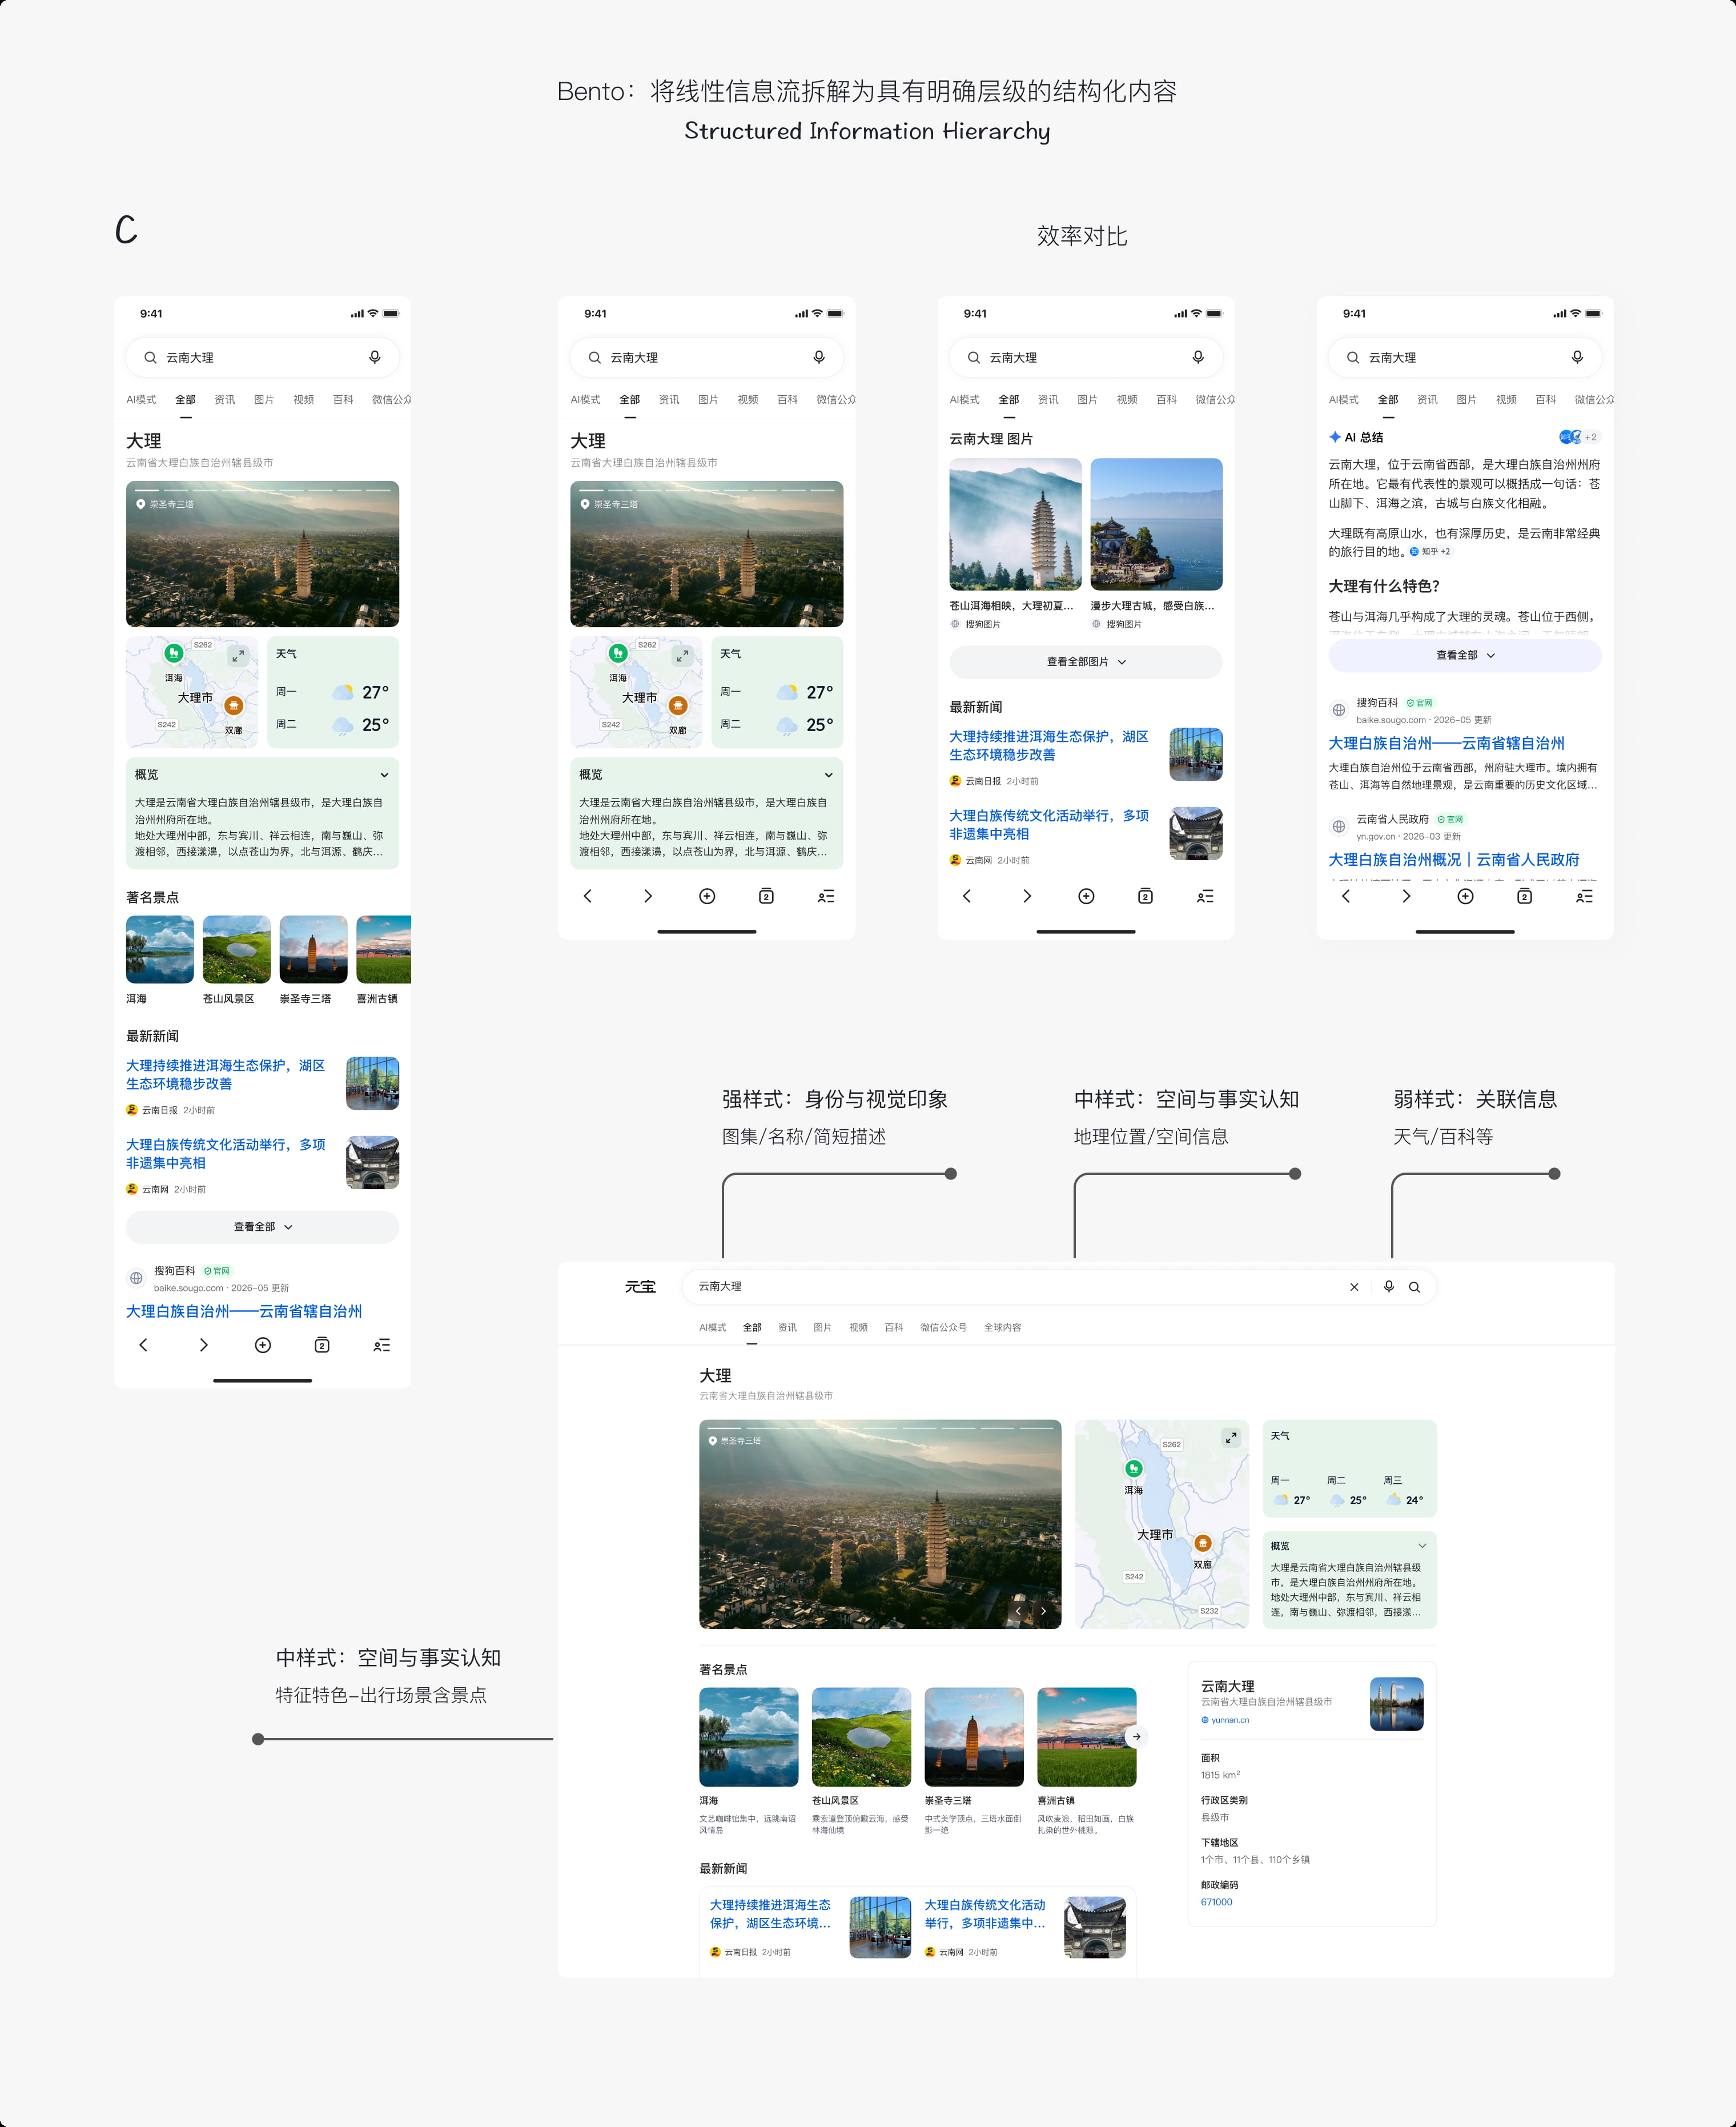The image size is (1736, 2127).
Task: Switch to the AI模式 tab in desktop layout
Action: point(712,1328)
